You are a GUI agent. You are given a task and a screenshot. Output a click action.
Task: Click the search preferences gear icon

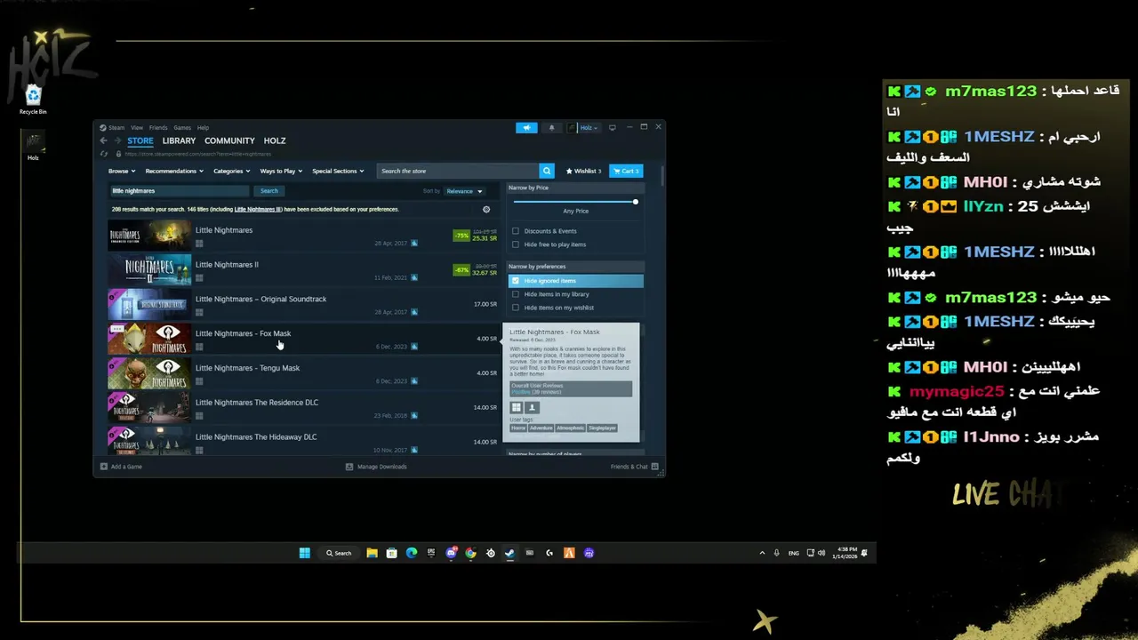(486, 210)
